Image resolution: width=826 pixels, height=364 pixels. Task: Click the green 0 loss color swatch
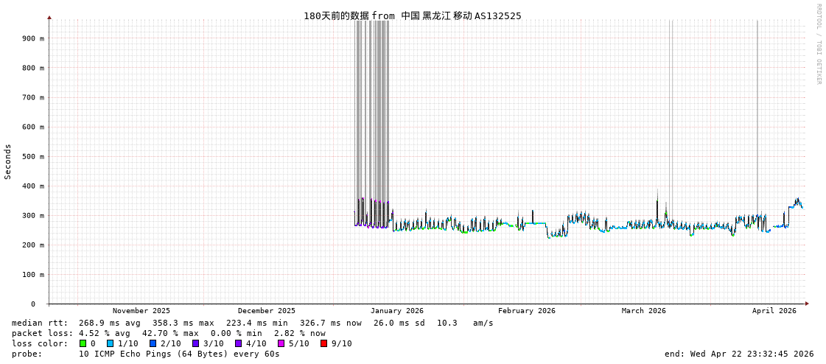(83, 343)
